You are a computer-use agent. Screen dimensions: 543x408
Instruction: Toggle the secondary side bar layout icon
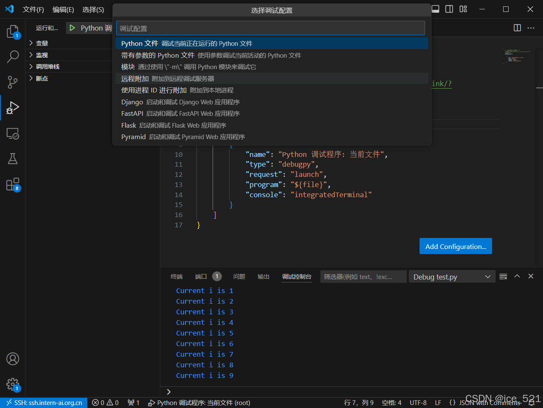point(449,9)
